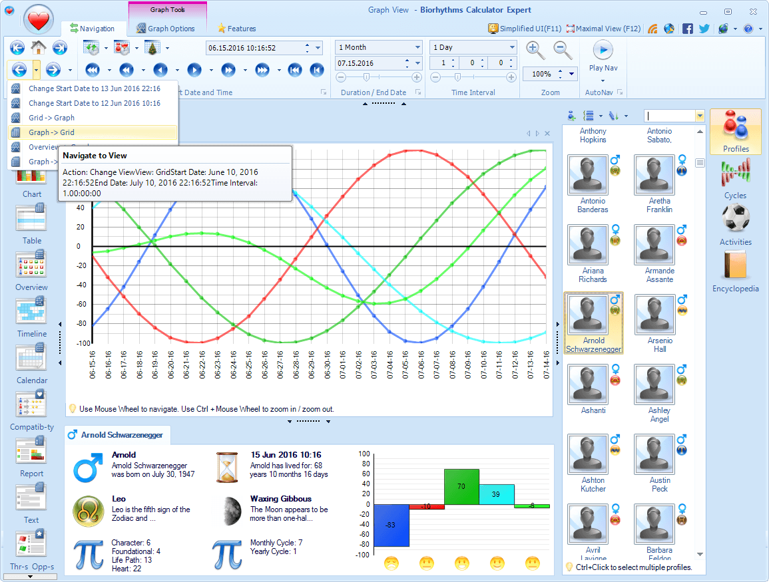Expand the Back button history dropdown
The image size is (769, 582).
[37, 70]
